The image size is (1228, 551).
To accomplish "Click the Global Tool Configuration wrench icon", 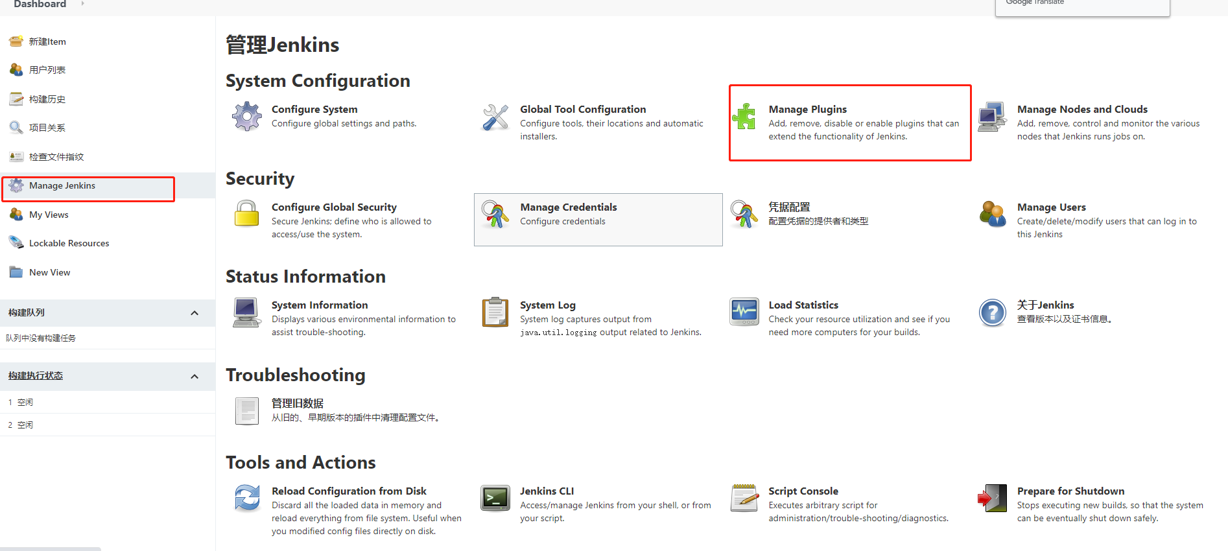I will pos(495,117).
